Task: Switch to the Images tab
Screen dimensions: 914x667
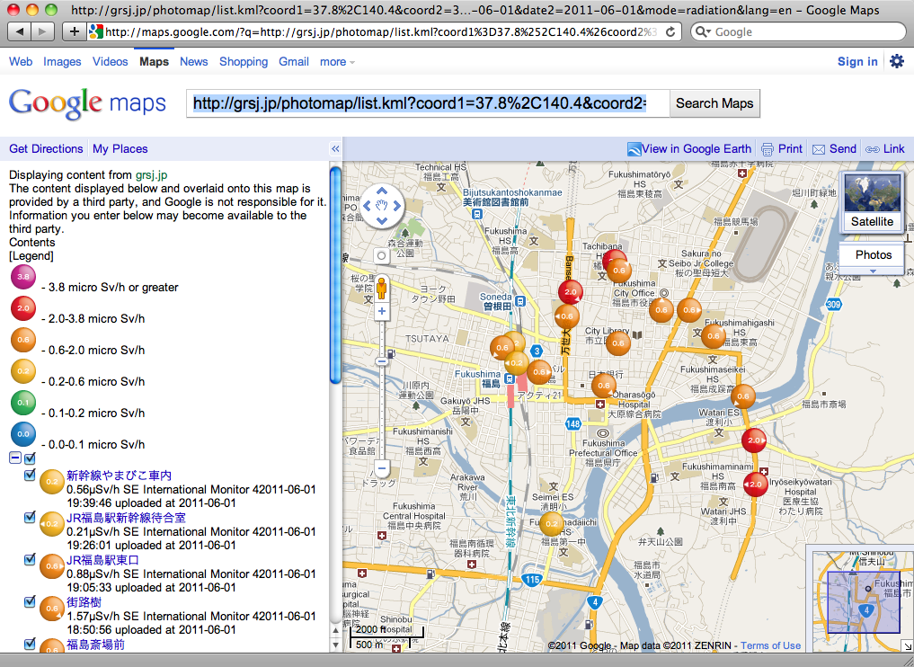Action: point(62,61)
